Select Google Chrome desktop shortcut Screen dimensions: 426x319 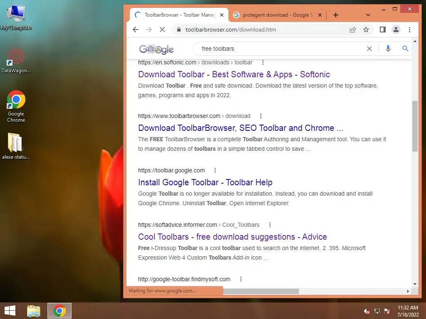point(16,106)
